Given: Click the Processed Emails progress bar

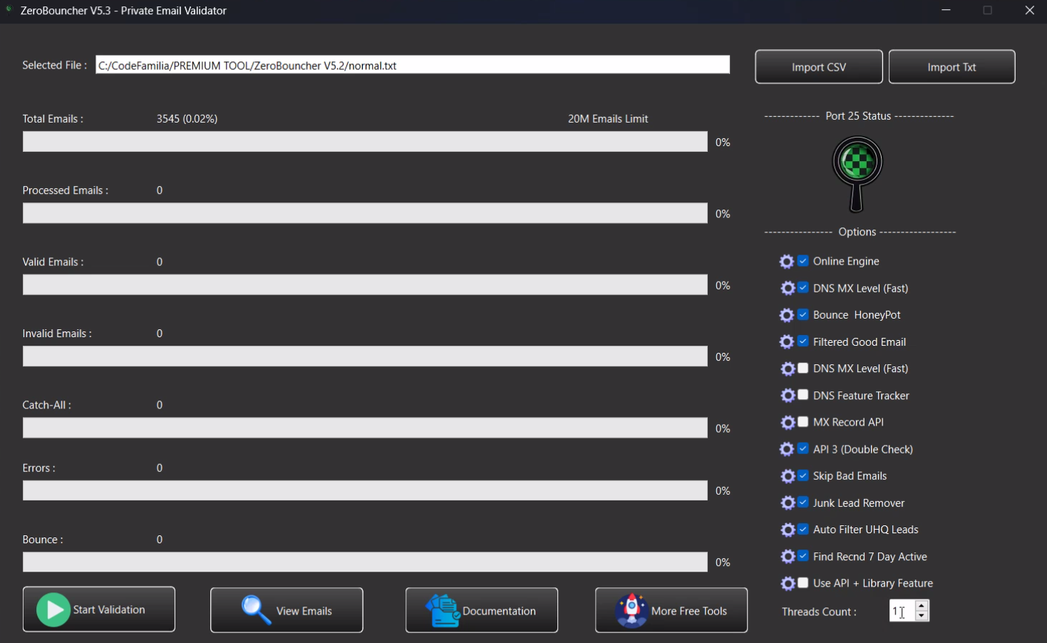Looking at the screenshot, I should tap(365, 213).
